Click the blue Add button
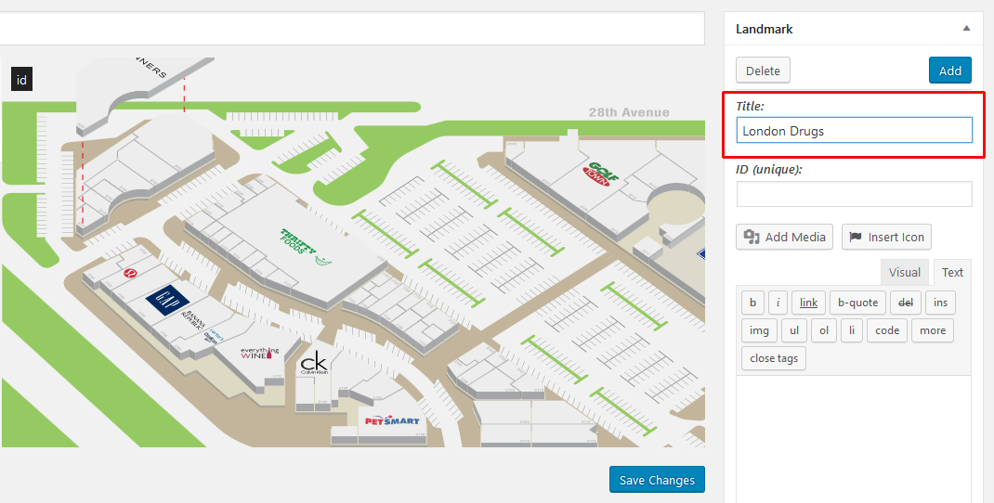 pyautogui.click(x=949, y=71)
